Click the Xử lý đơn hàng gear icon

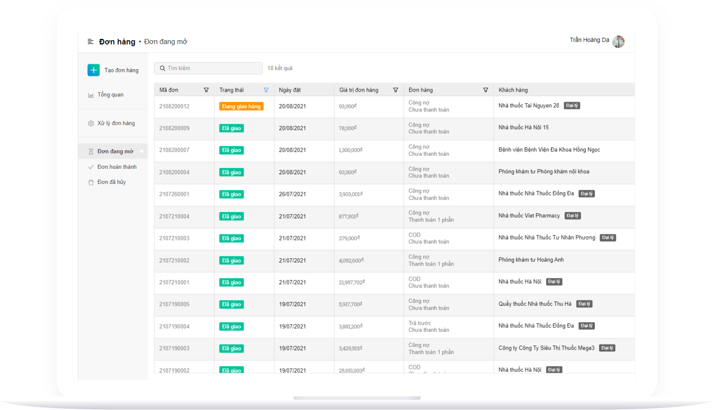tap(91, 123)
